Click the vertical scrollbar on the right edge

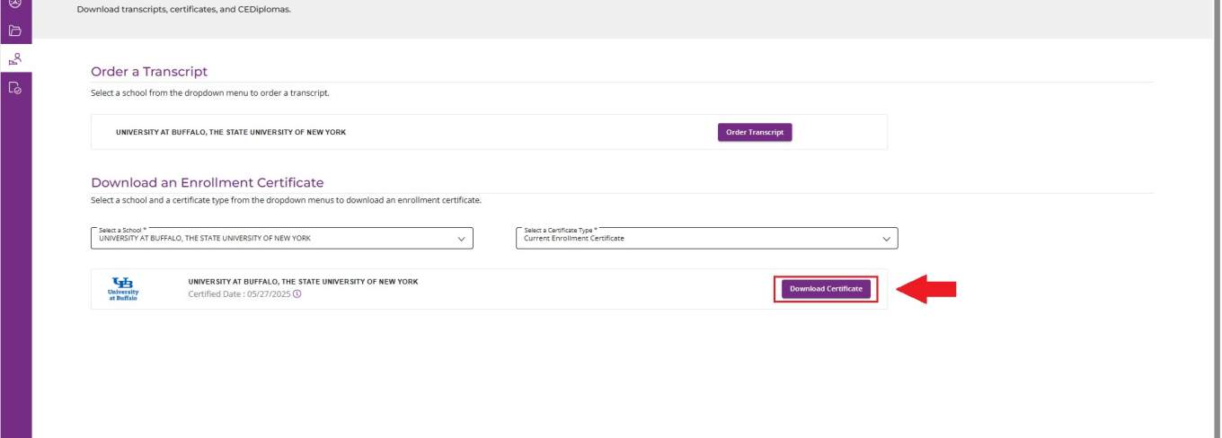pos(1216,219)
